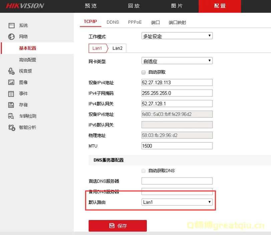The image size is (271, 235).
Task: Click the Smart Analysis icon in sidebar
Action: coord(12,128)
